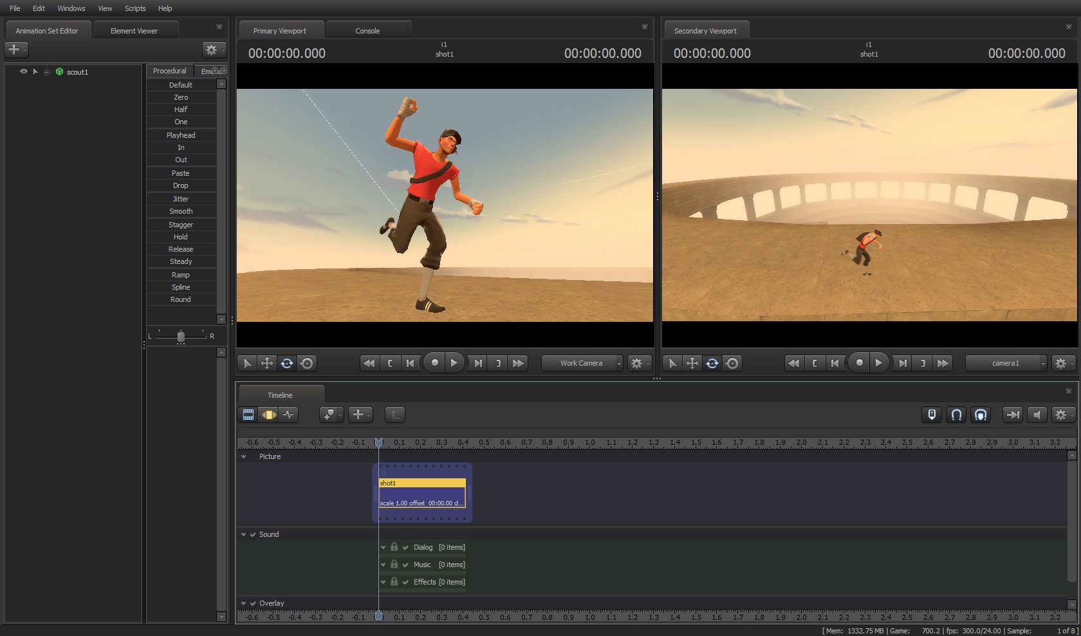Switch to the Motion Editor in the timeline
The height and width of the screenshot is (636, 1081).
[269, 415]
